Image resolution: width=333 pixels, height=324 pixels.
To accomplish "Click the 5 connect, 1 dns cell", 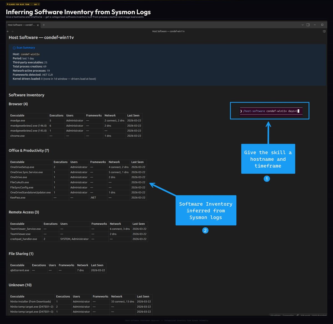I will pos(118,172).
